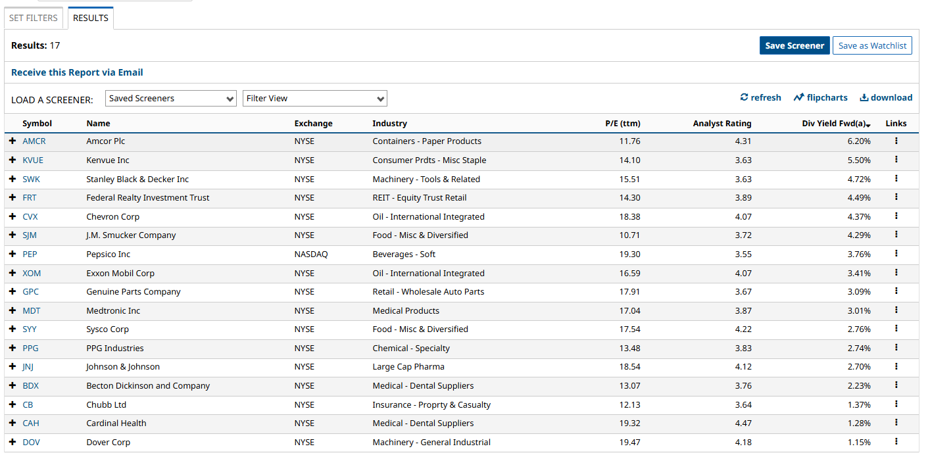Switch to the SET FILTERS tab

[x=34, y=18]
